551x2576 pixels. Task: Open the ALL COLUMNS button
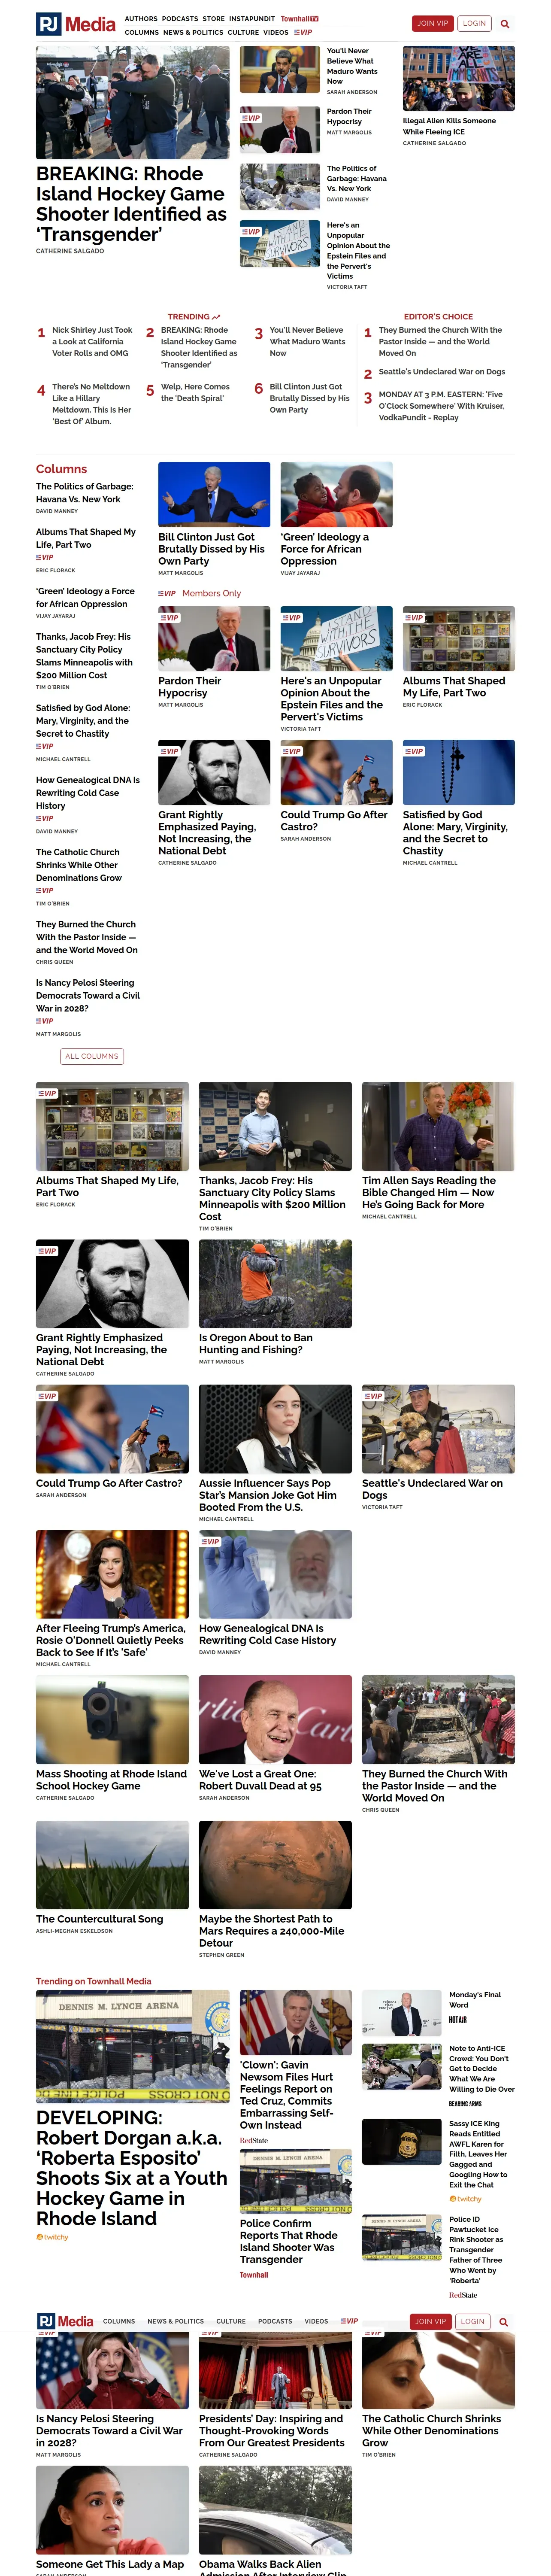[92, 1056]
